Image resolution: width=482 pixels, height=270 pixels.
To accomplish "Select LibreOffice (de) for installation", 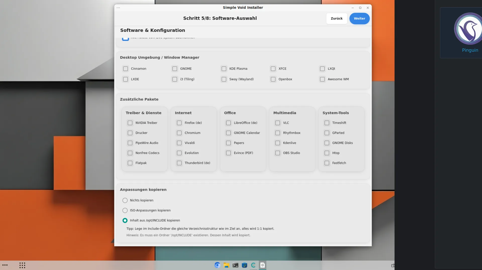I will pos(228,123).
